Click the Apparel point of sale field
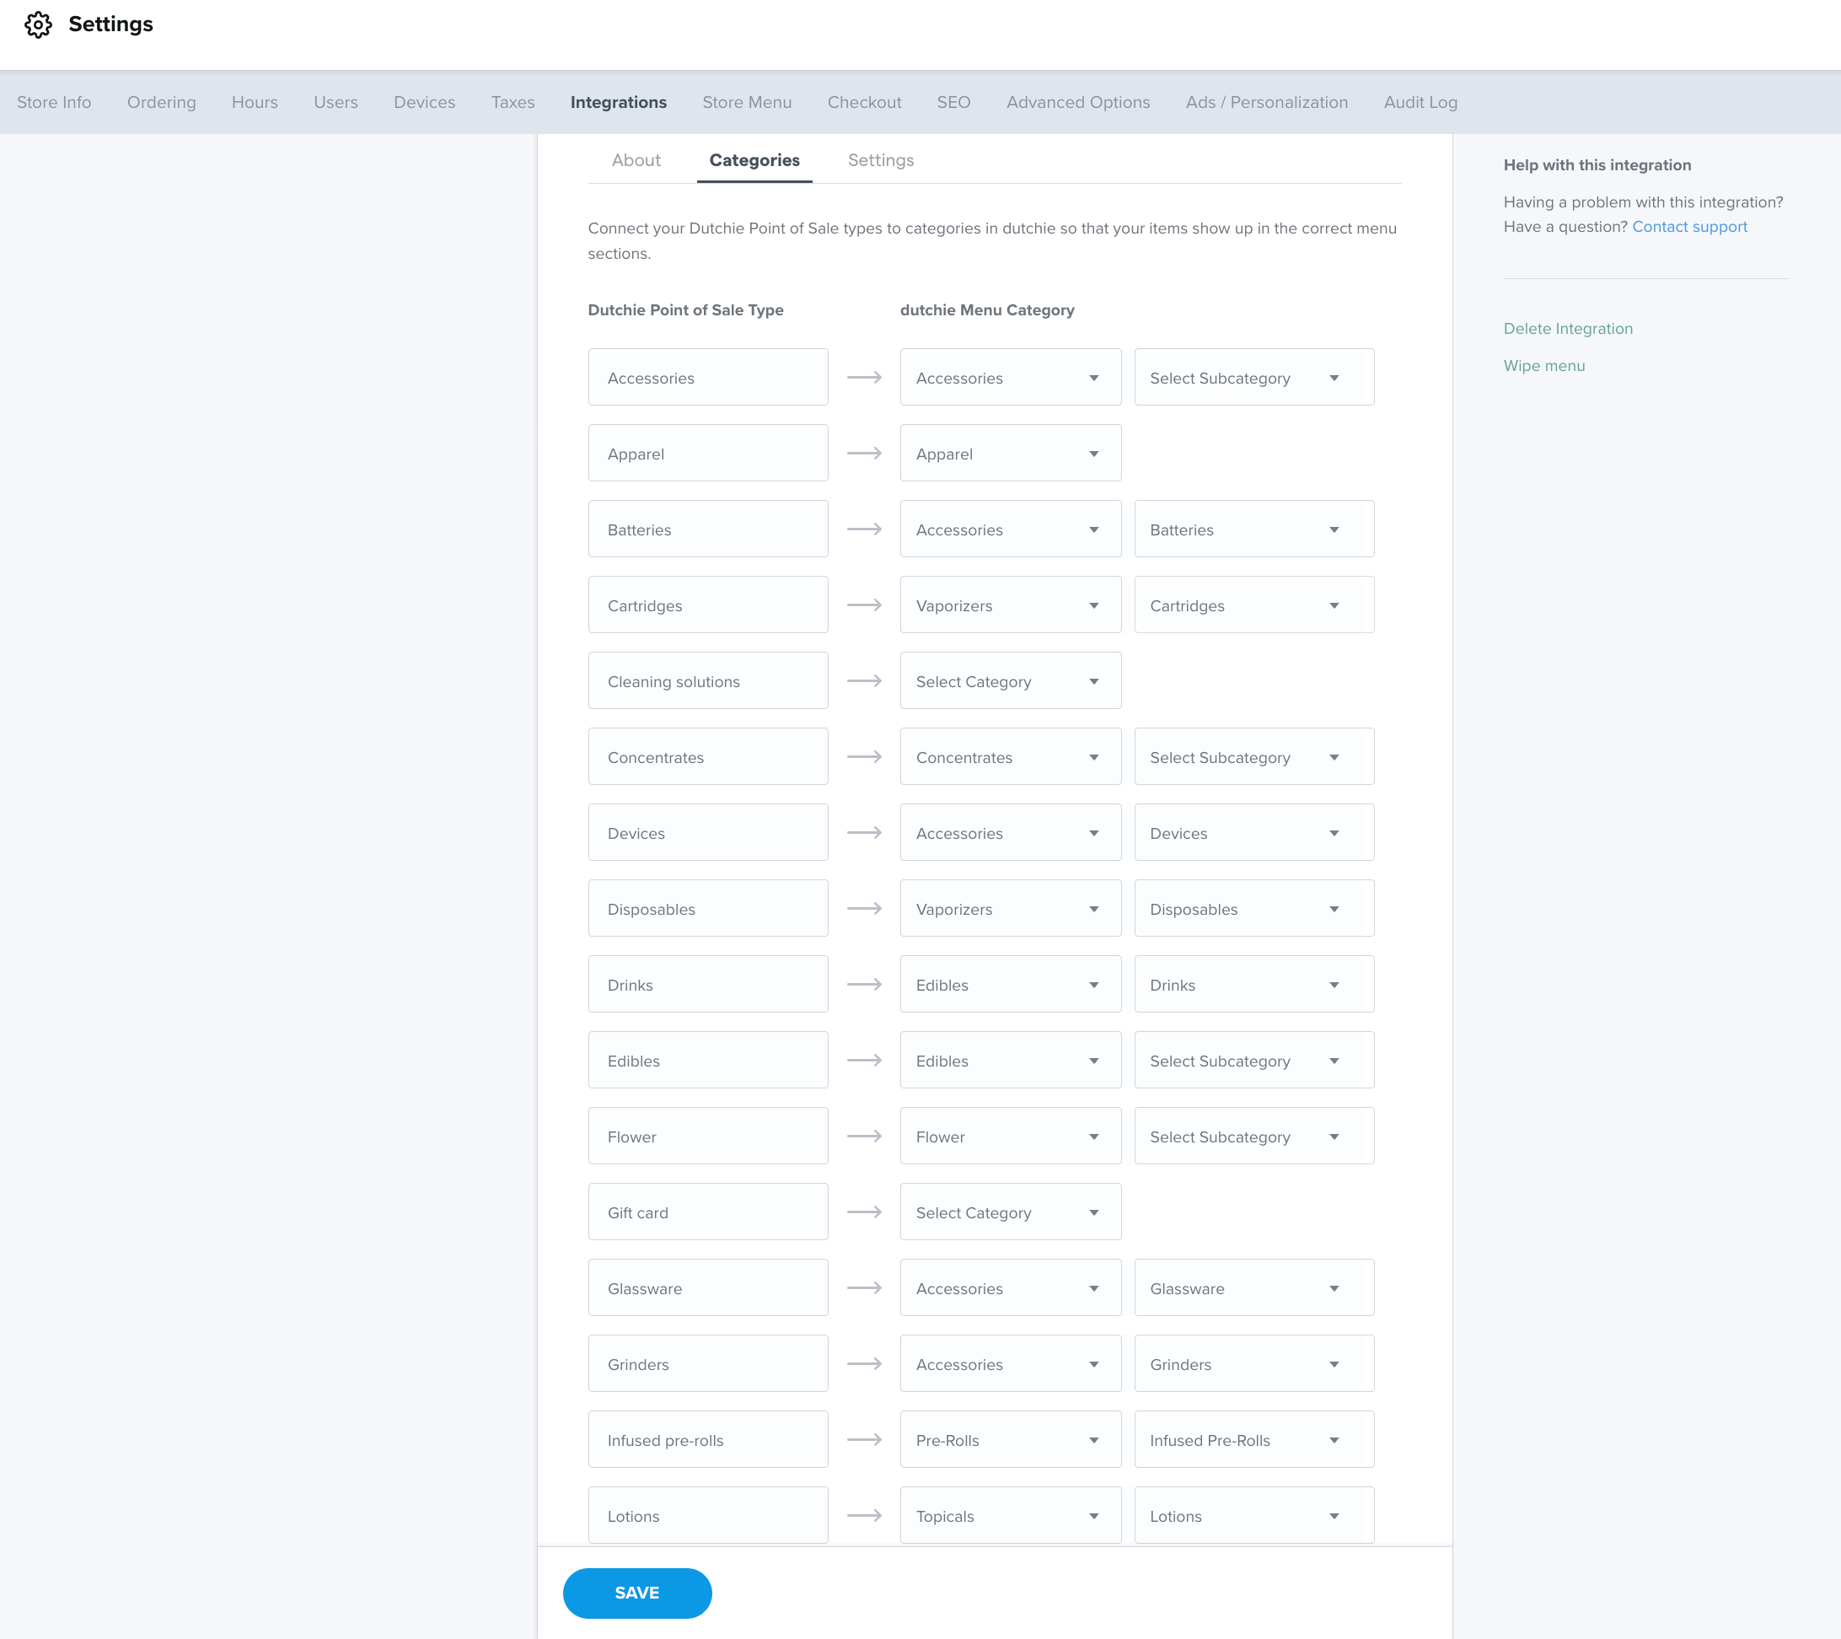Image resolution: width=1841 pixels, height=1639 pixels. (708, 454)
